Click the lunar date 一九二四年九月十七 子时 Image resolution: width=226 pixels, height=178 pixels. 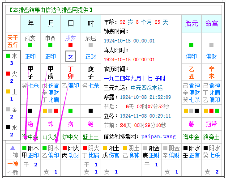[x=134, y=78]
